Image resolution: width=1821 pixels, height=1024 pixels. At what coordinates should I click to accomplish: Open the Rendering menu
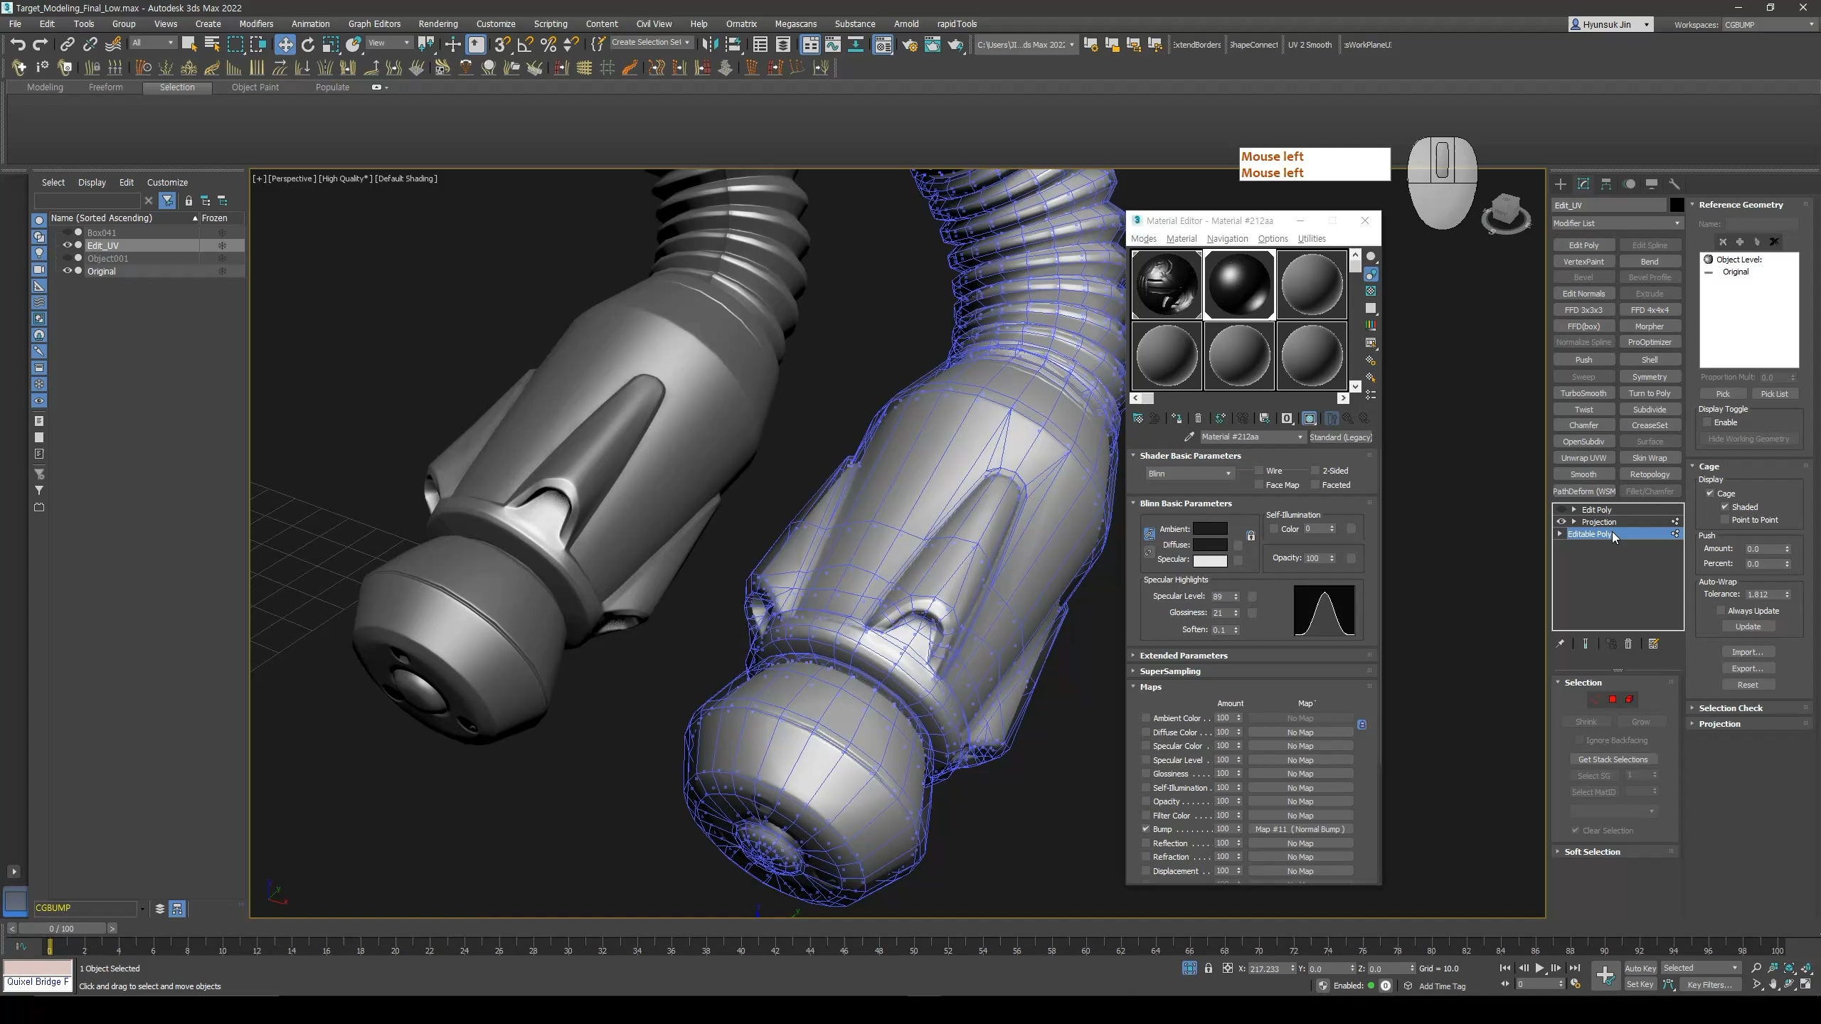(437, 23)
